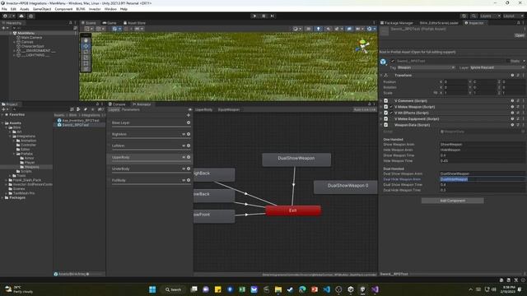This screenshot has height=296, width=527.
Task: Toggle V Melee Weapon script enabled checkbox
Action: (391, 107)
